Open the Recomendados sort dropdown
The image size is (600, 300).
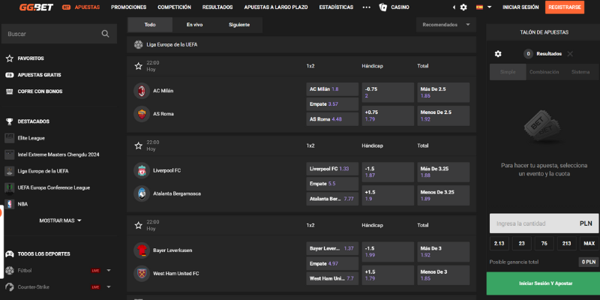pyautogui.click(x=445, y=25)
